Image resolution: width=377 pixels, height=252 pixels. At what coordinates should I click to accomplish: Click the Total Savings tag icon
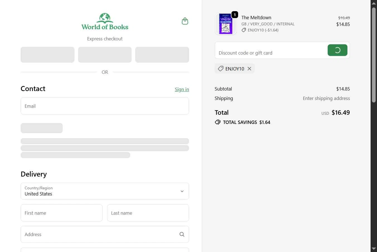click(x=217, y=122)
